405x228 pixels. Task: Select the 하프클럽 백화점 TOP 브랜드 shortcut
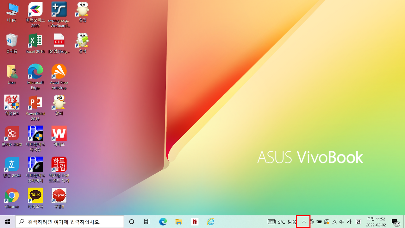pyautogui.click(x=59, y=170)
